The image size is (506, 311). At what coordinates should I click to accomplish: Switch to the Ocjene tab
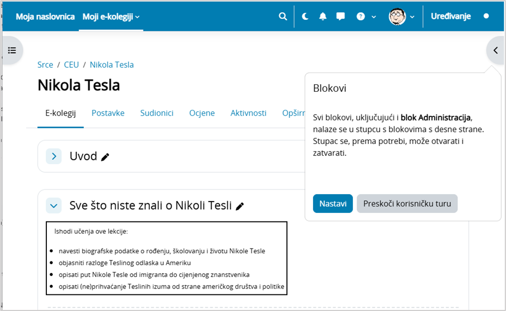[x=202, y=113]
